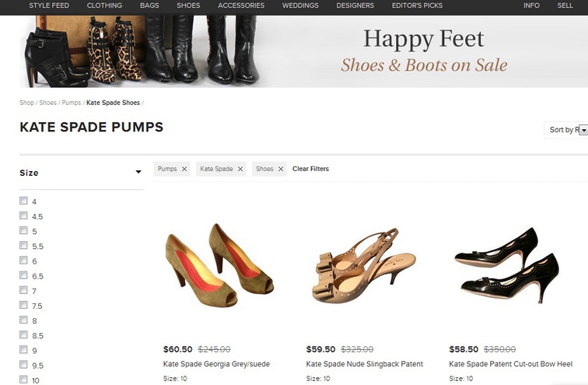Open the Style Feed menu

click(49, 5)
